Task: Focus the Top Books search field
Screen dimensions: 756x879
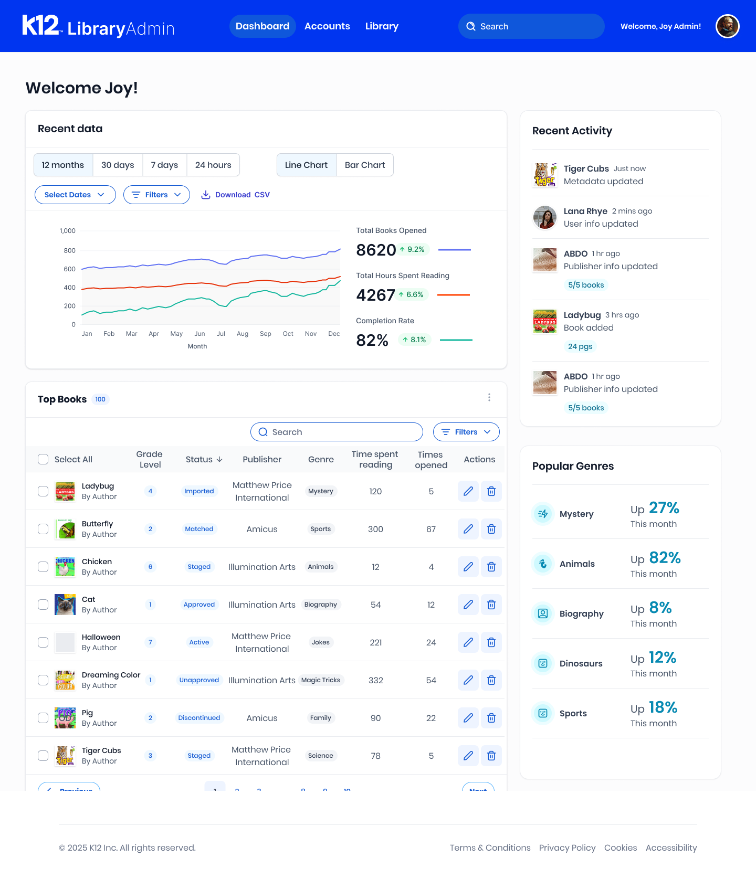Action: pos(337,432)
